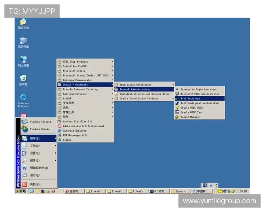This screenshot has width=265, height=212.
Task: Open the 运行 run dialog entry
Action: click(x=38, y=175)
